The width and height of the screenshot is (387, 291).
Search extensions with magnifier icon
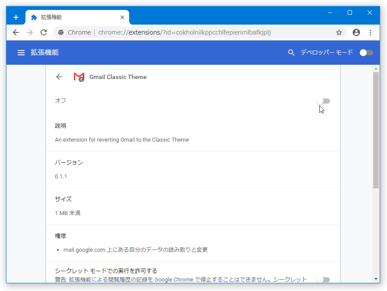pyautogui.click(x=291, y=53)
